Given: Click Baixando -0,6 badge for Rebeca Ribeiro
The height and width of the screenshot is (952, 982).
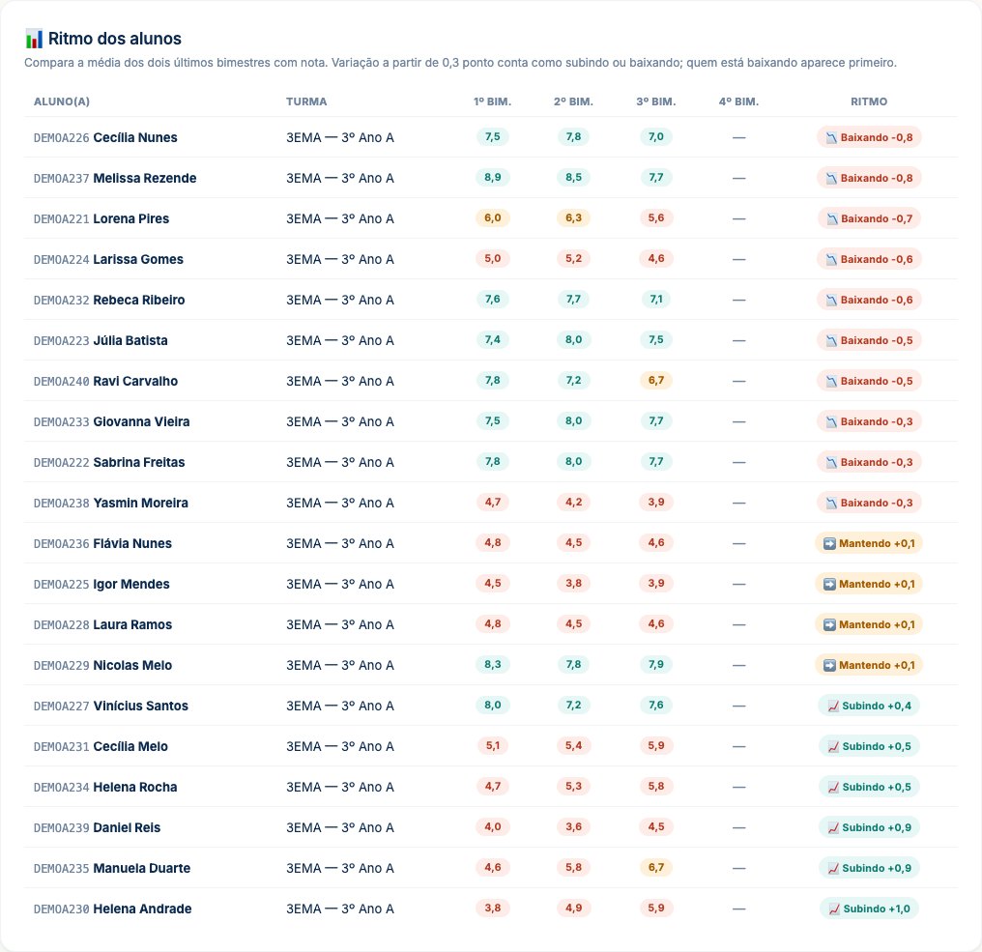Looking at the screenshot, I should (x=869, y=300).
